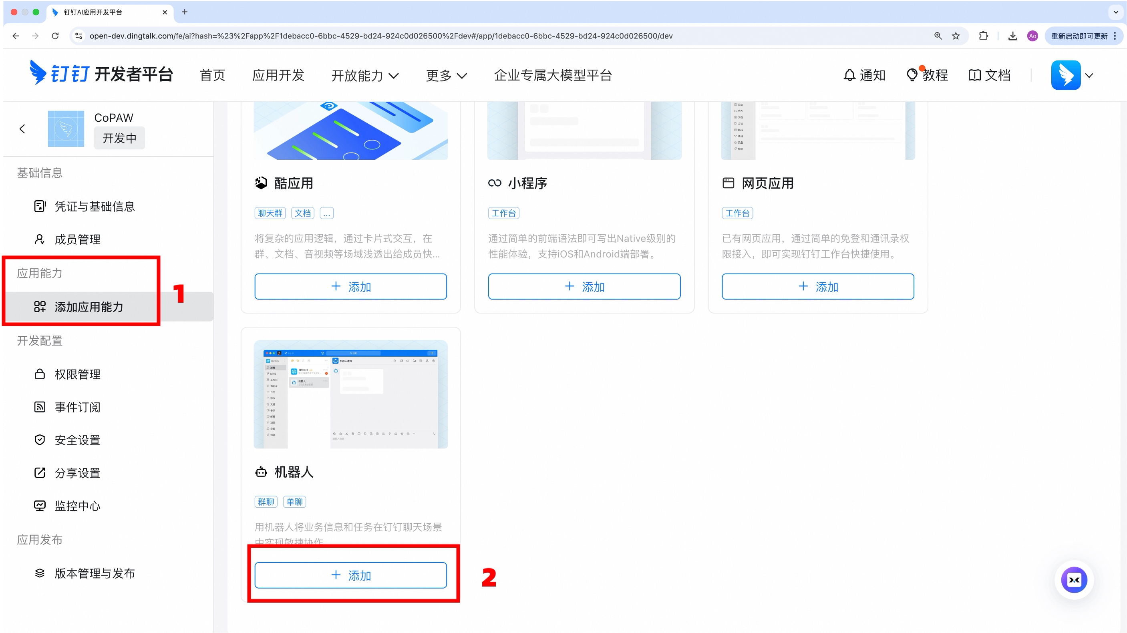Click 添加 button under 小程序
1127x633 pixels.
tap(584, 287)
